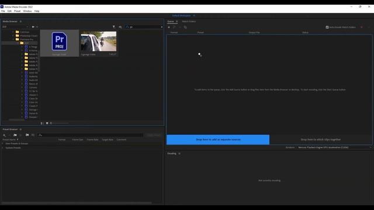
Task: Select the Queue tab
Action: tap(171, 22)
